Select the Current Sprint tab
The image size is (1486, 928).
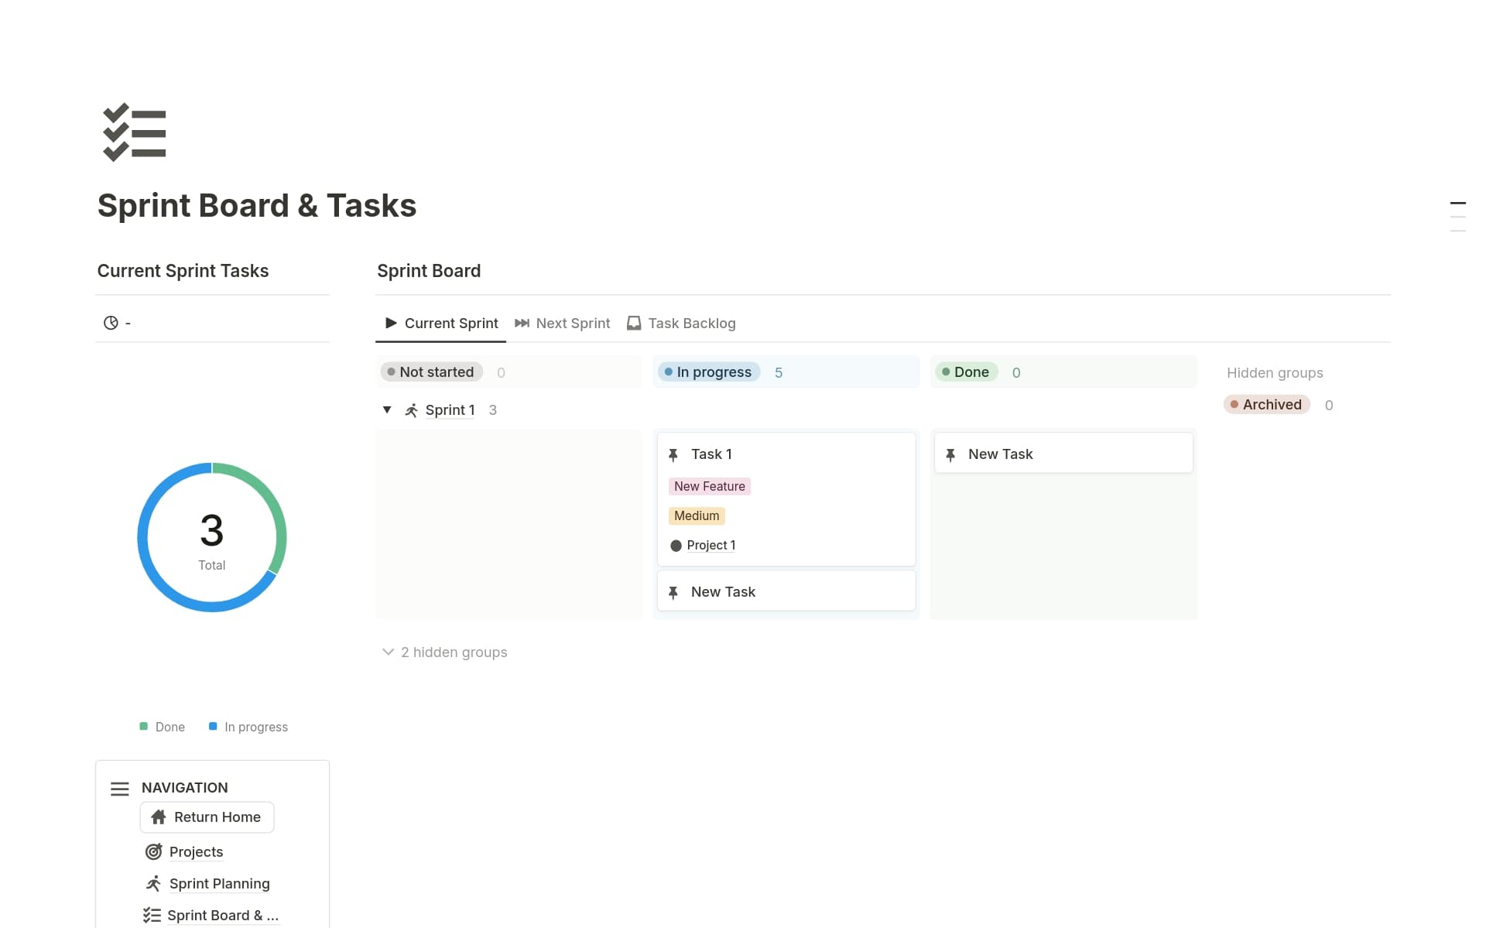tap(451, 323)
